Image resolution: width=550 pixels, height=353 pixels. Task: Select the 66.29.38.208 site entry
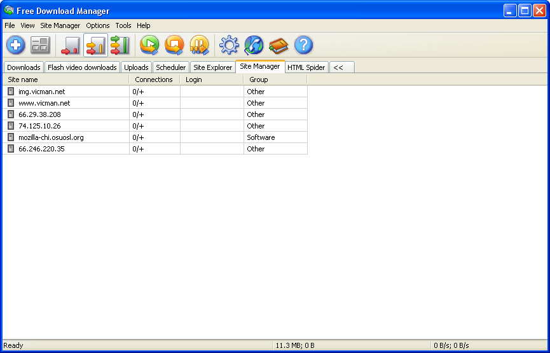pos(155,114)
